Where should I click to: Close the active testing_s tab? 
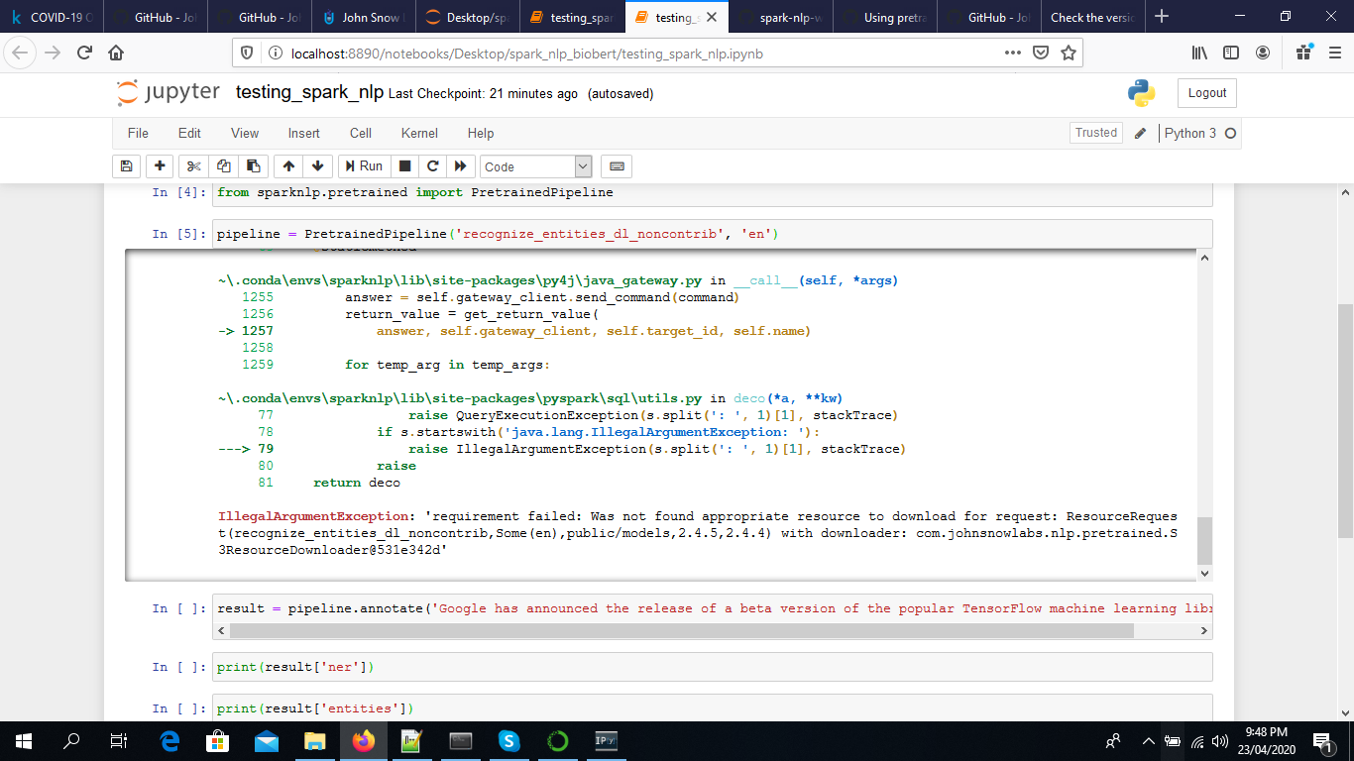(x=710, y=18)
